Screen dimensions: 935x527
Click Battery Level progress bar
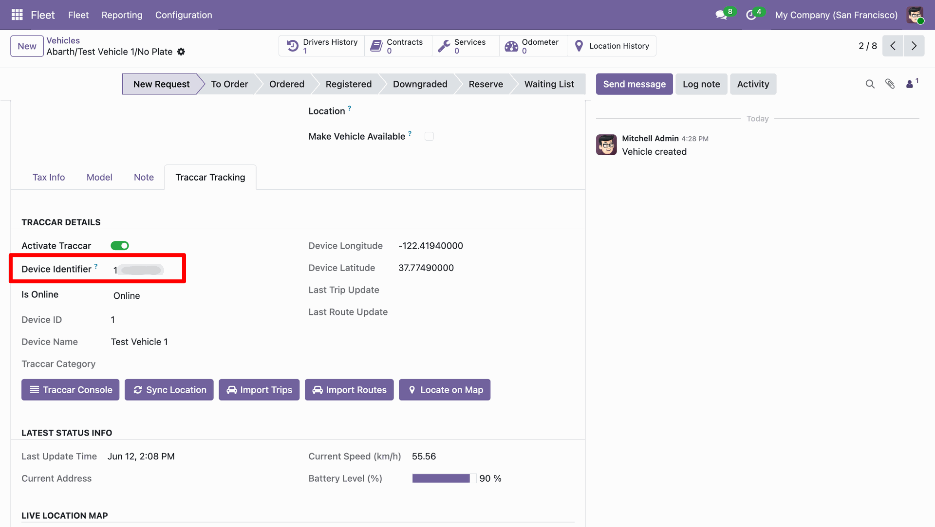[x=444, y=478]
